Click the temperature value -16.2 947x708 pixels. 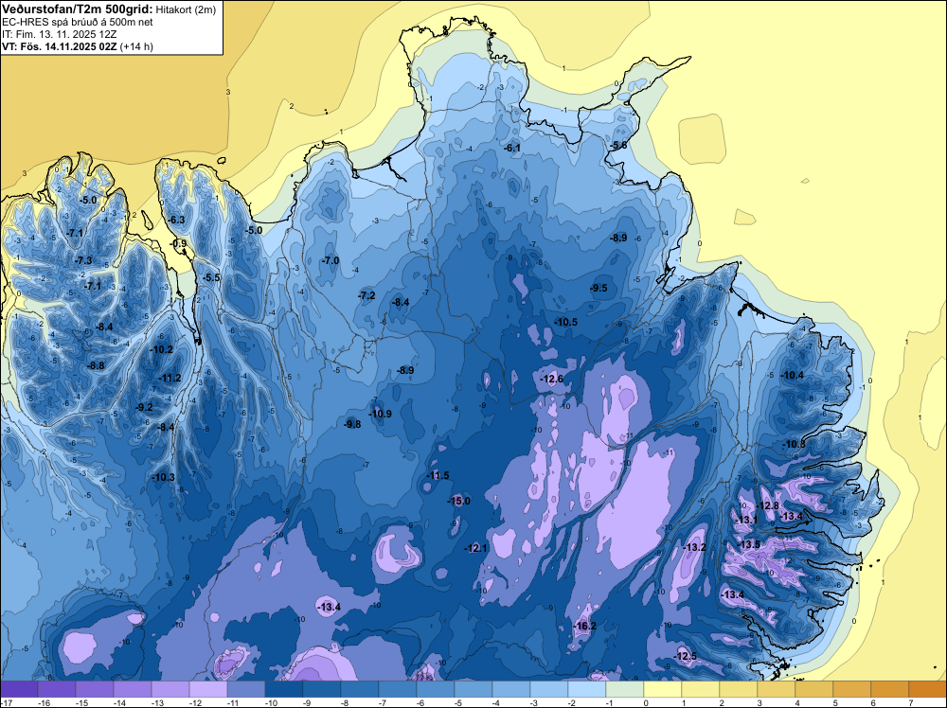pyautogui.click(x=584, y=626)
